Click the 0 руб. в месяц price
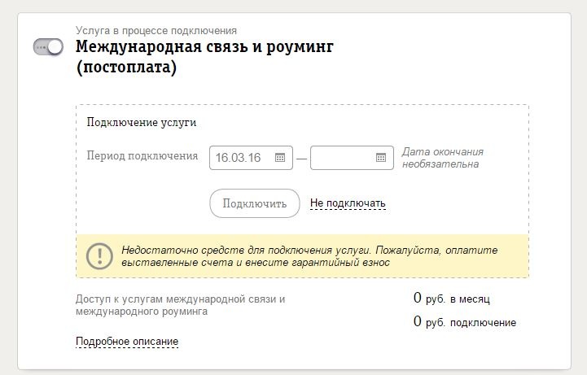The height and width of the screenshot is (375, 587). coord(452,299)
